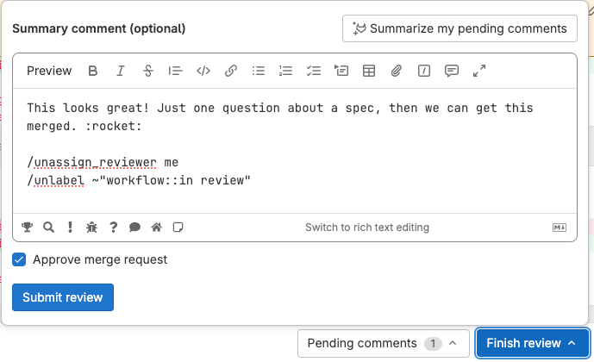The image size is (594, 362).
Task: Open the Preview tab
Action: [49, 72]
